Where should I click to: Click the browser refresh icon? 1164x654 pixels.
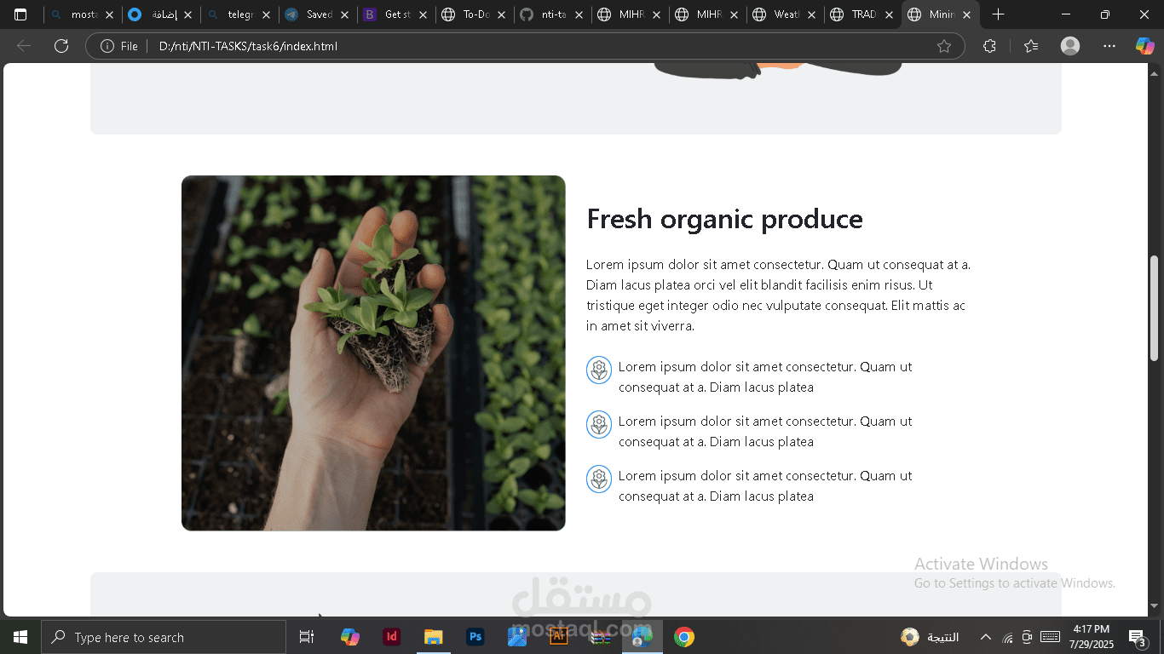click(x=61, y=46)
